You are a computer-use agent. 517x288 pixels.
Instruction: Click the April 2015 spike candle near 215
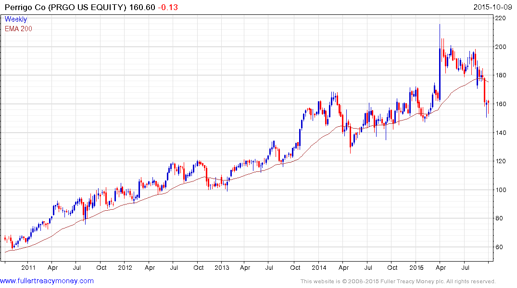[x=440, y=62]
